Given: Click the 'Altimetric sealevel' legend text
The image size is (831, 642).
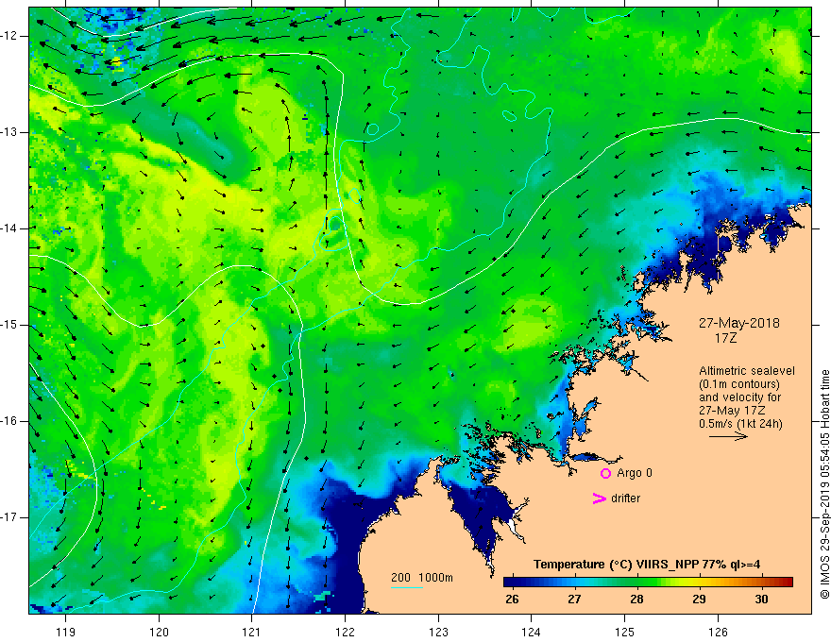Looking at the screenshot, I should coord(747,371).
